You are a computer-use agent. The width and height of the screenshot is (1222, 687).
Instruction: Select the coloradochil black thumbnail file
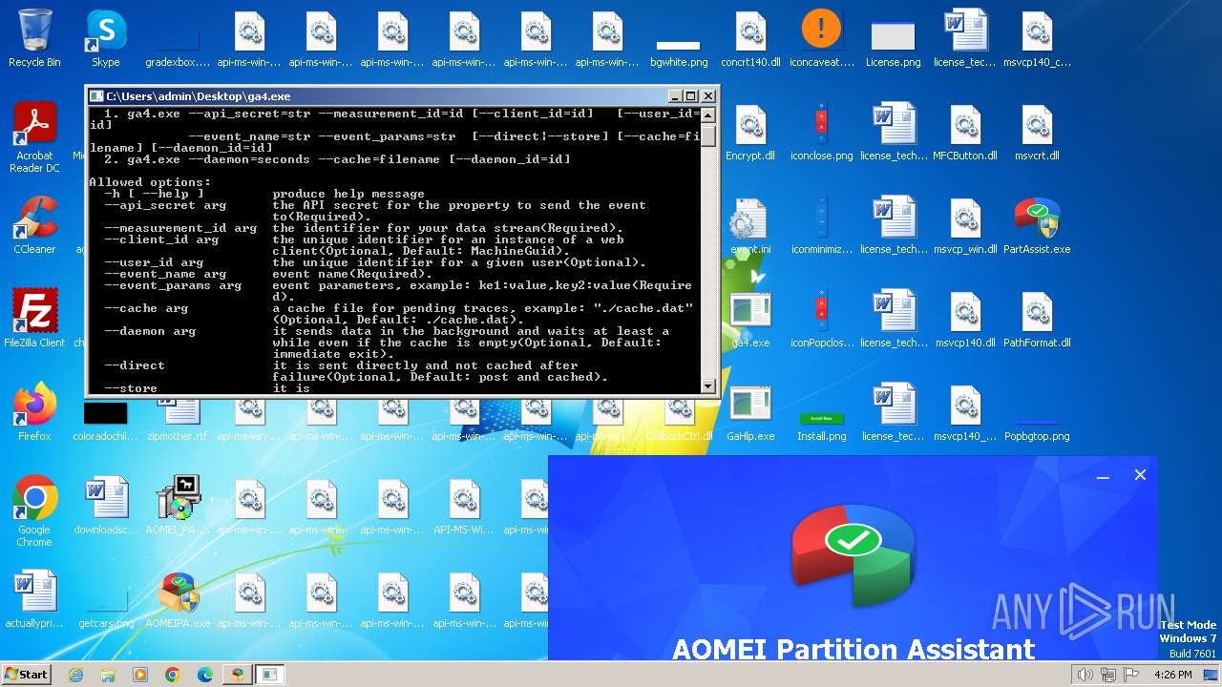[x=106, y=420]
